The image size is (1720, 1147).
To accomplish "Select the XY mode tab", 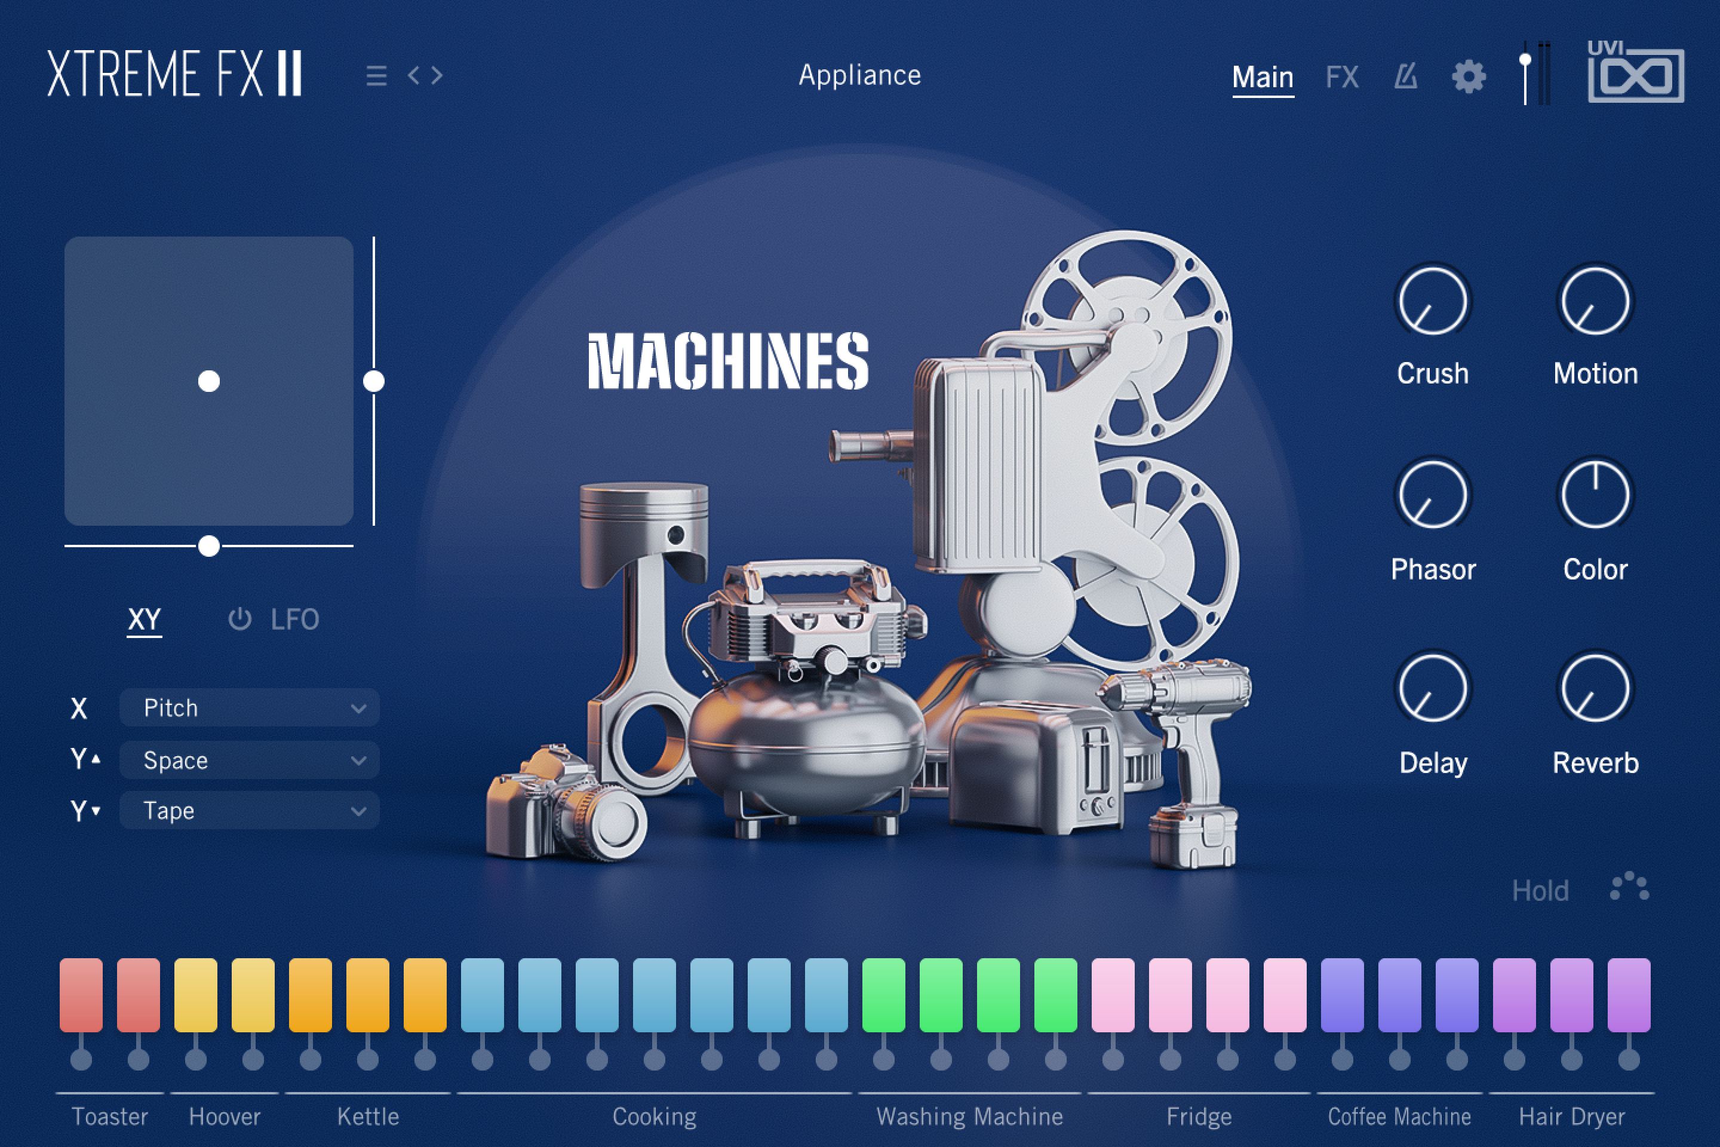I will pos(144,620).
